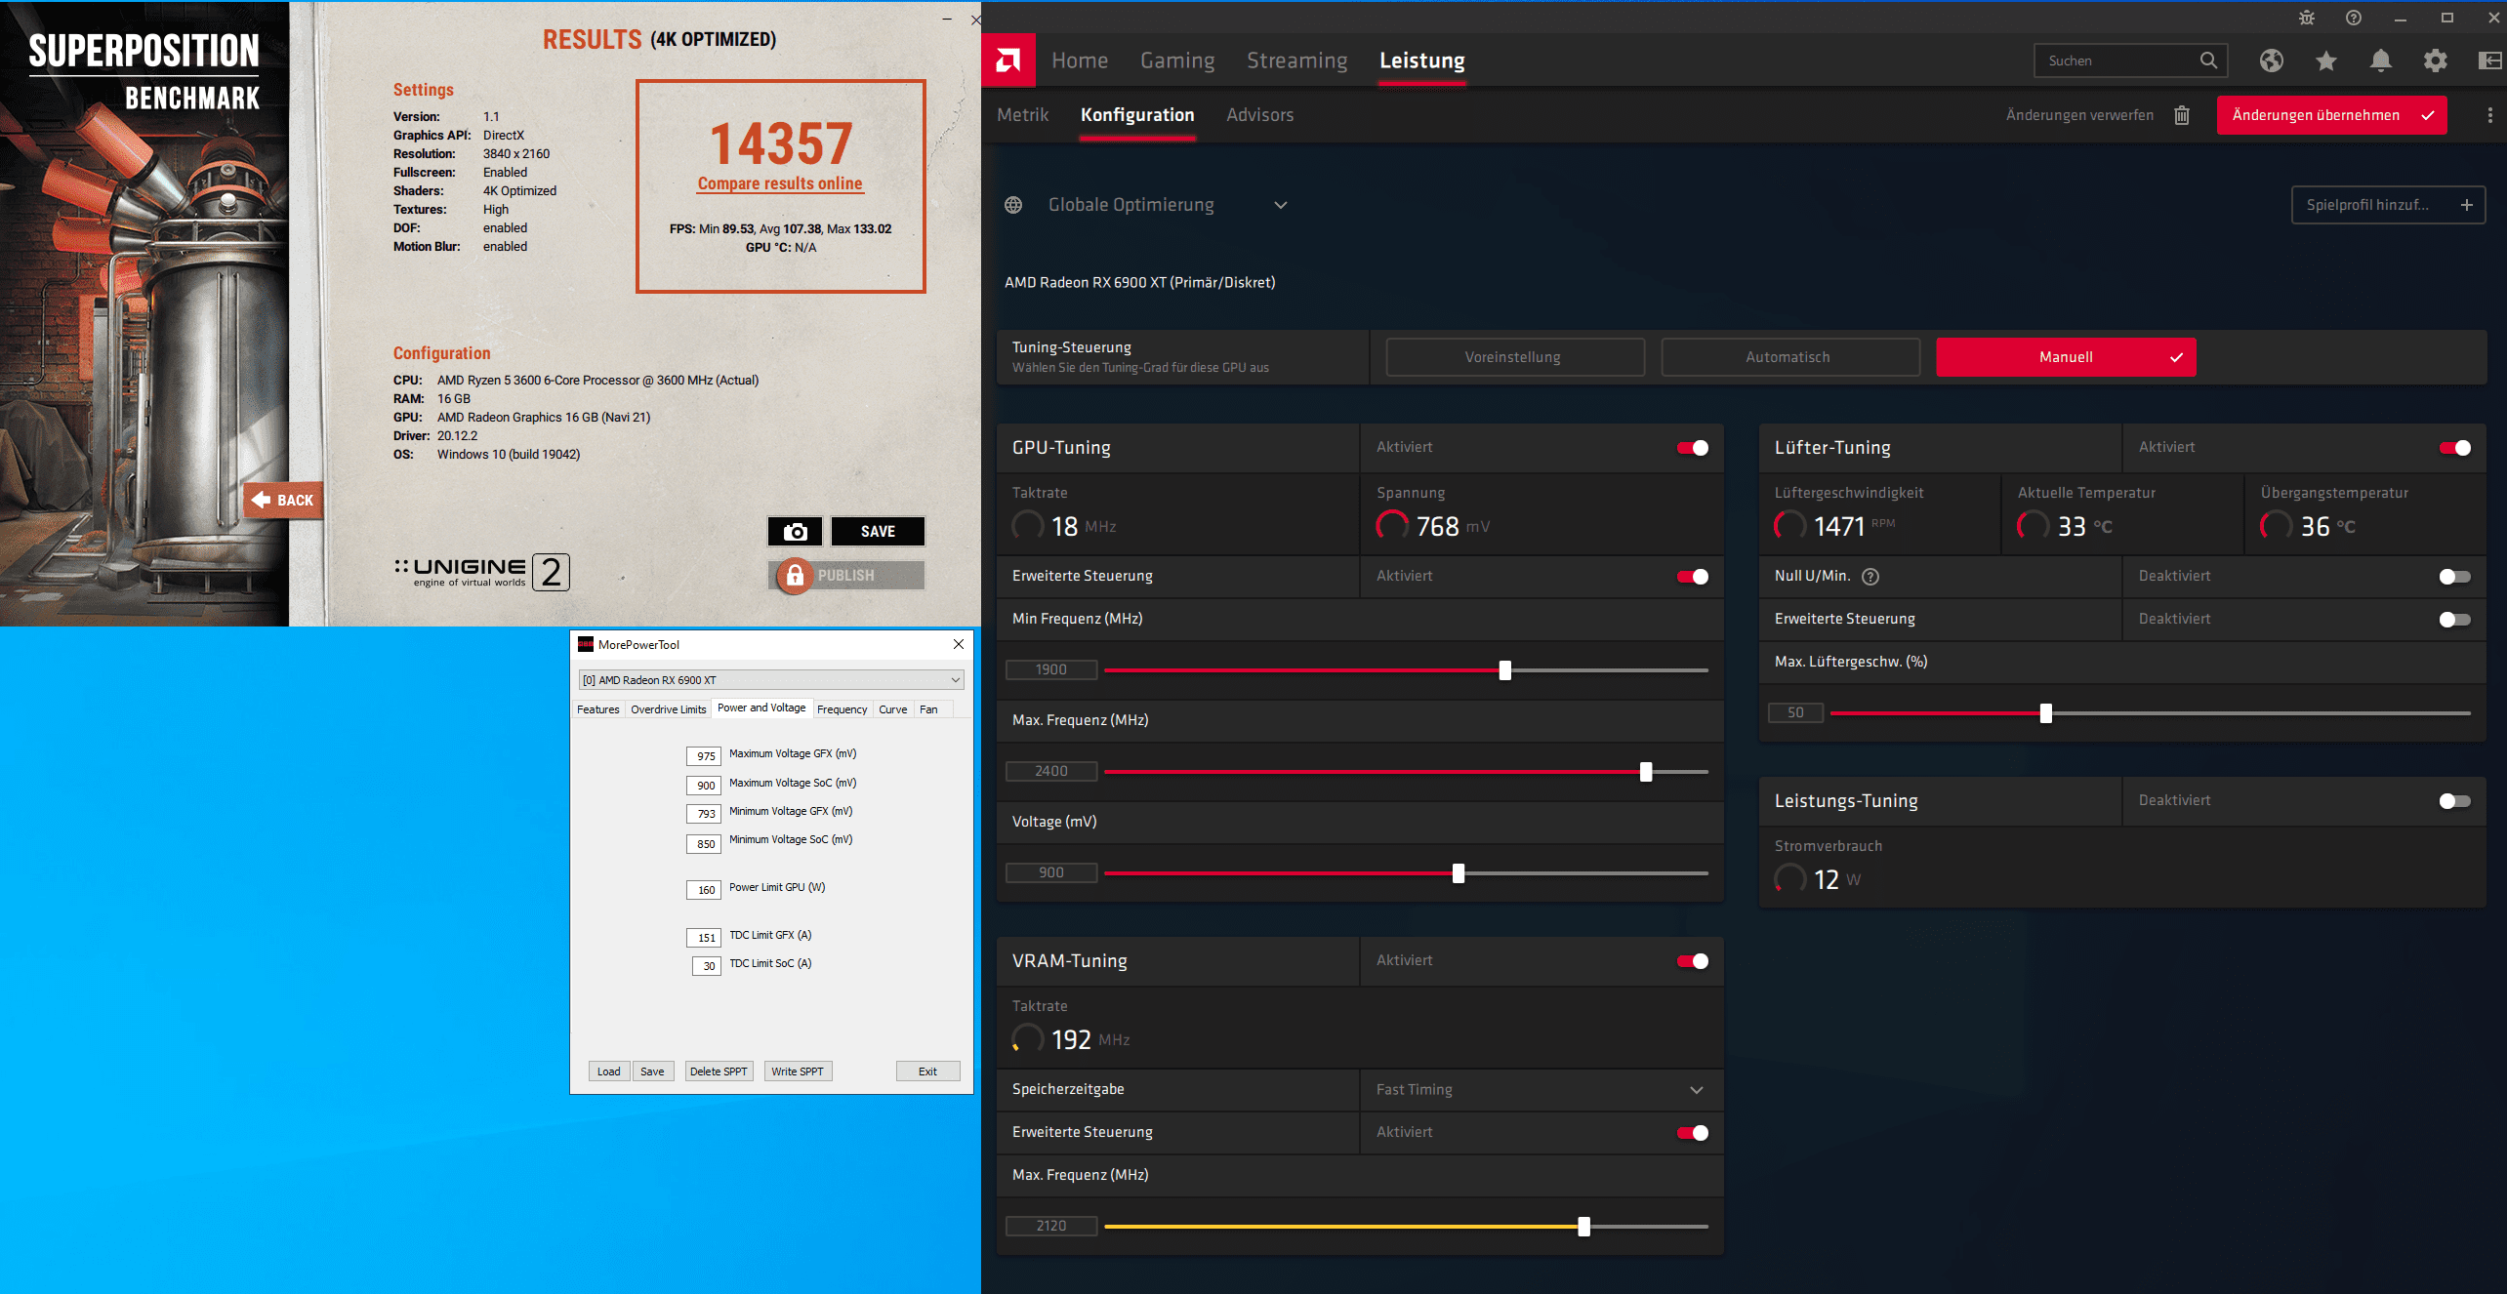Open the Advisors sub-tab
Image resolution: width=2507 pixels, height=1294 pixels.
1259,115
